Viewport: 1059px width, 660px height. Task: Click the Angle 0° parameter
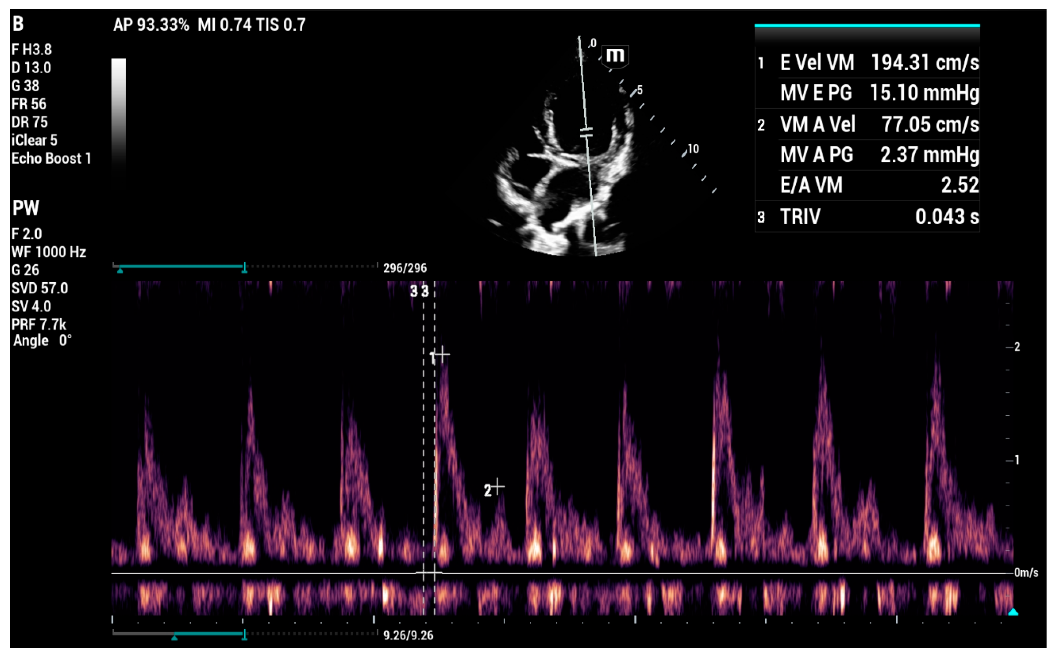point(42,341)
